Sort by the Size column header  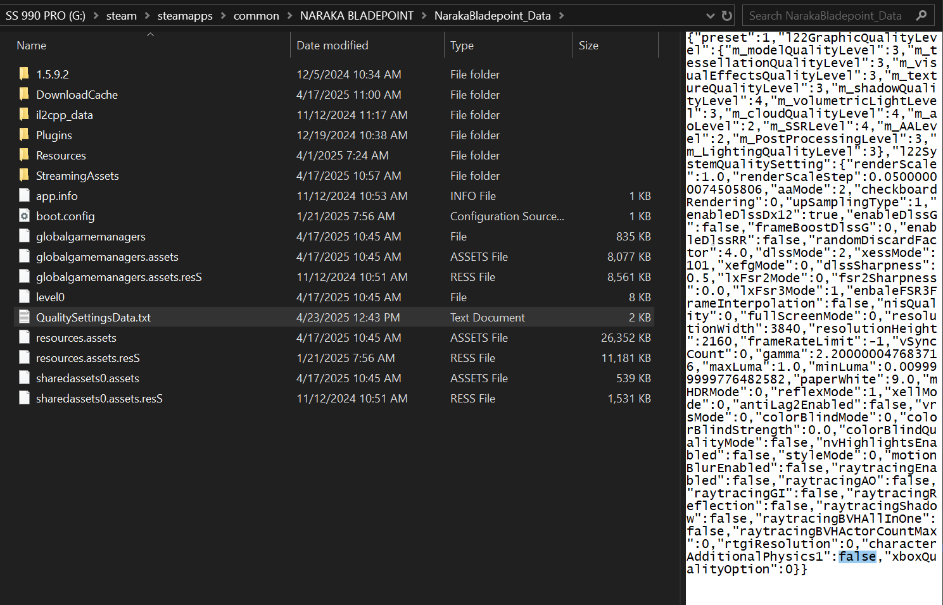(x=588, y=46)
